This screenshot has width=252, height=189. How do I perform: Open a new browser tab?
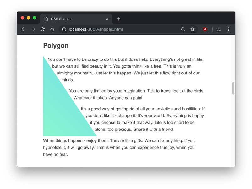(118, 19)
